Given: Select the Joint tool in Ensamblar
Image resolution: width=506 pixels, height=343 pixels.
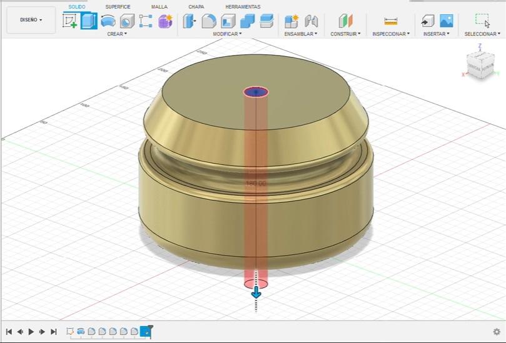Looking at the screenshot, I should (x=311, y=21).
